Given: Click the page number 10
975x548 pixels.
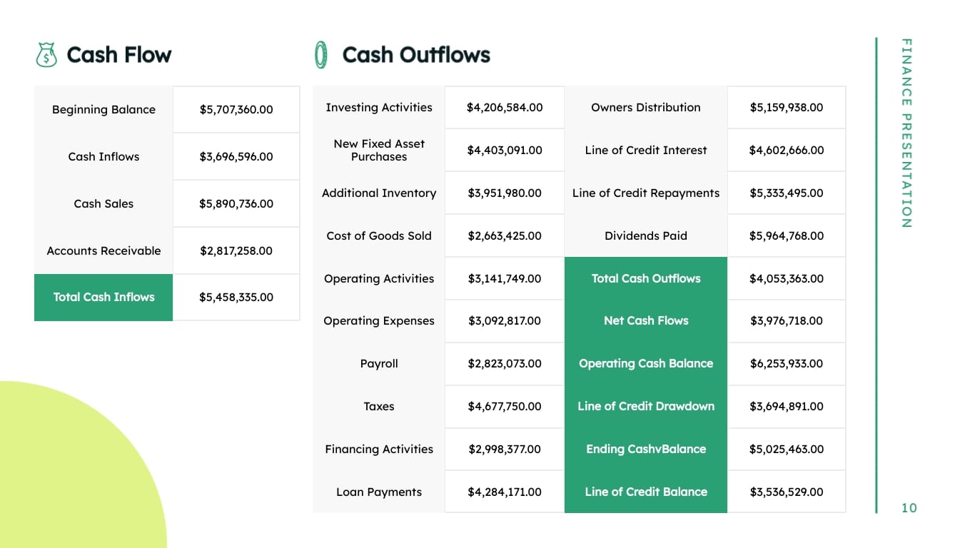Looking at the screenshot, I should pos(909,508).
